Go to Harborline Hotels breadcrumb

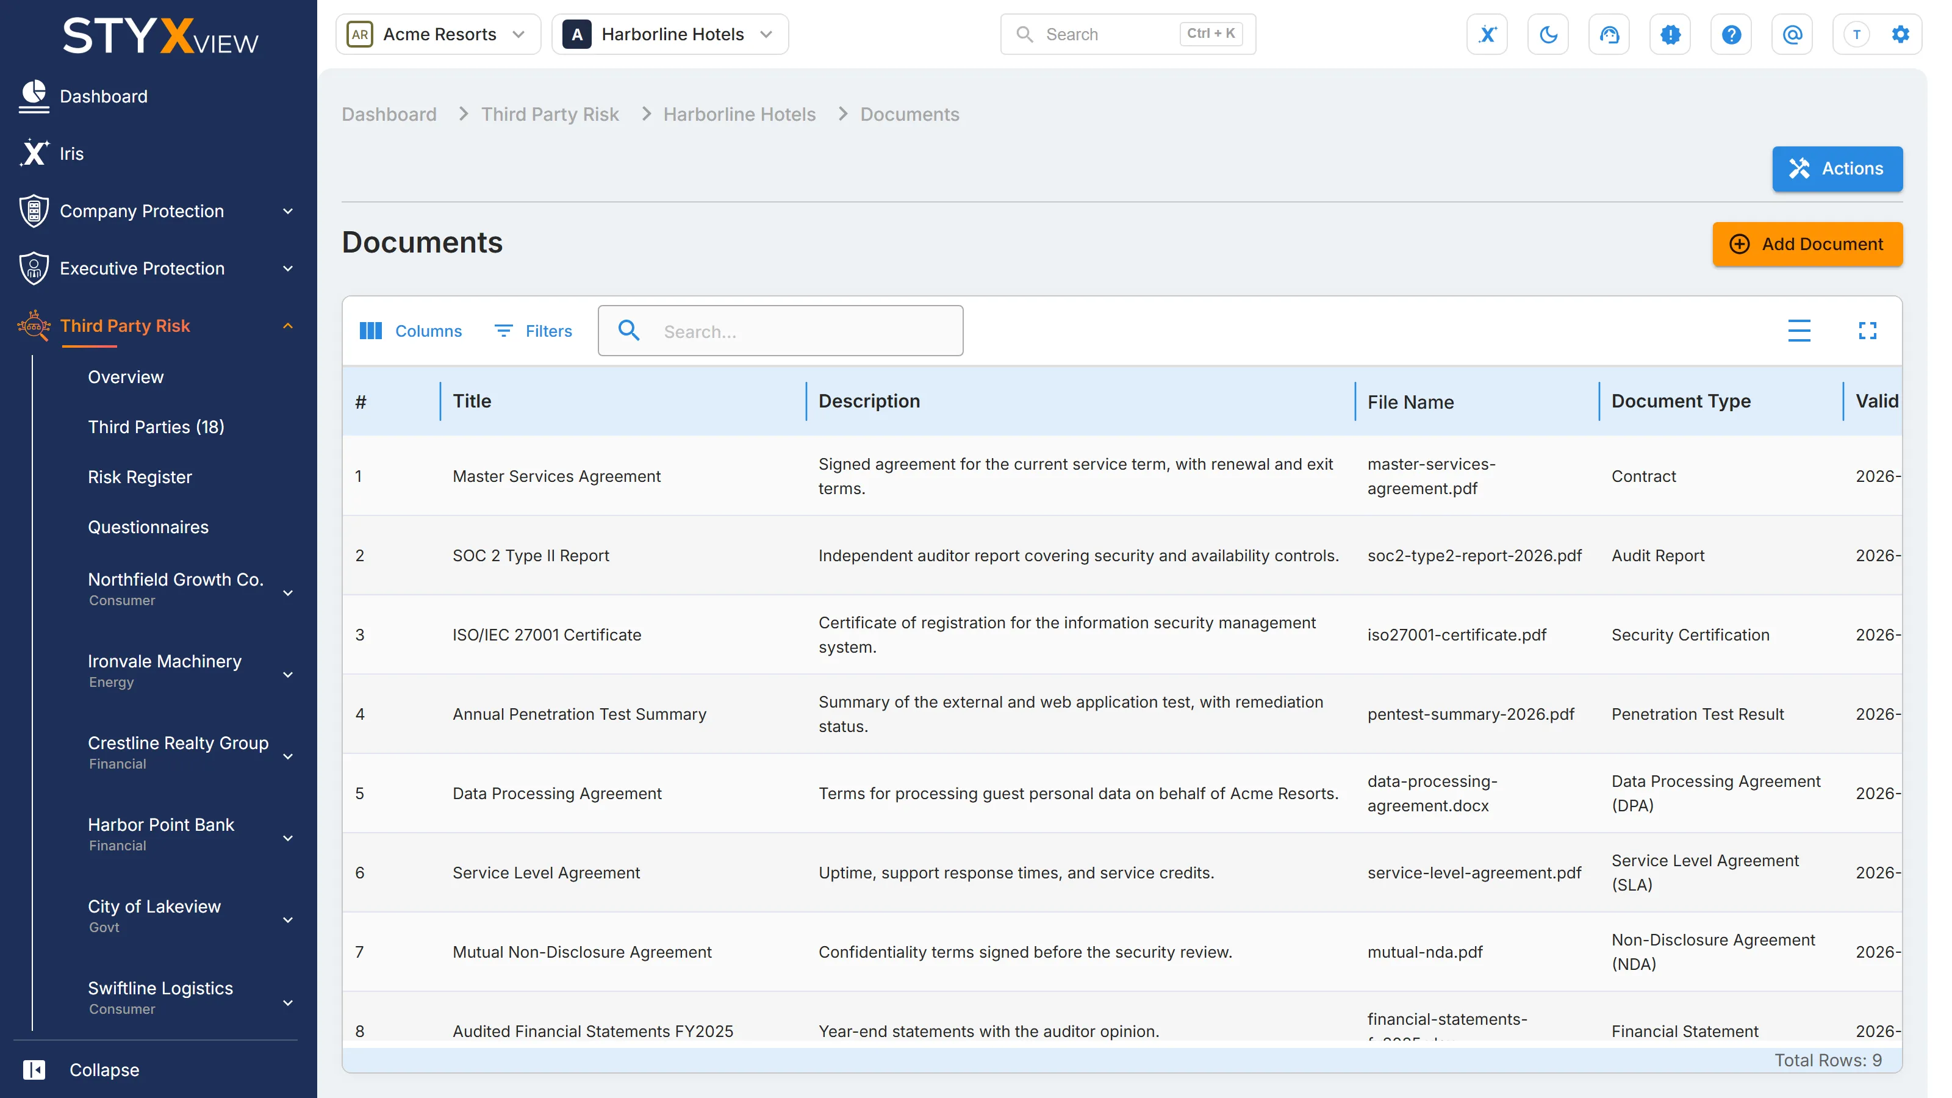(x=739, y=115)
